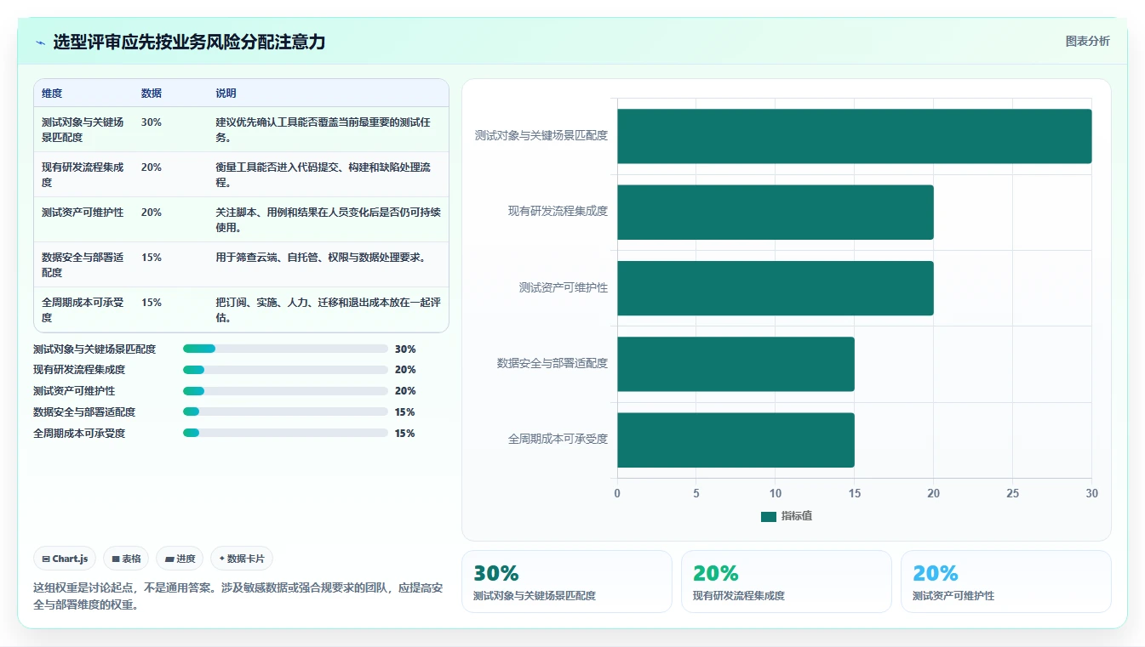Click the 指标值 legend color box
This screenshot has height=647, width=1145.
pyautogui.click(x=769, y=517)
